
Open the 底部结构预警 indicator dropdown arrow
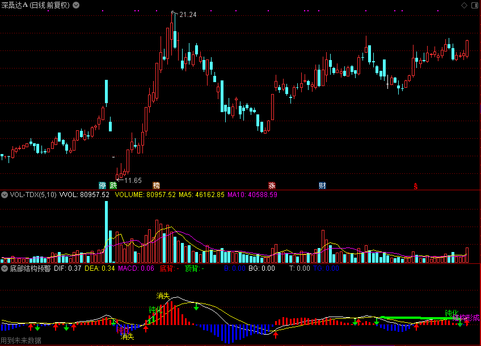5,268
